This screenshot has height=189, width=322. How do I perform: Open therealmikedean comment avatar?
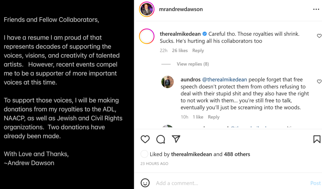[147, 36]
